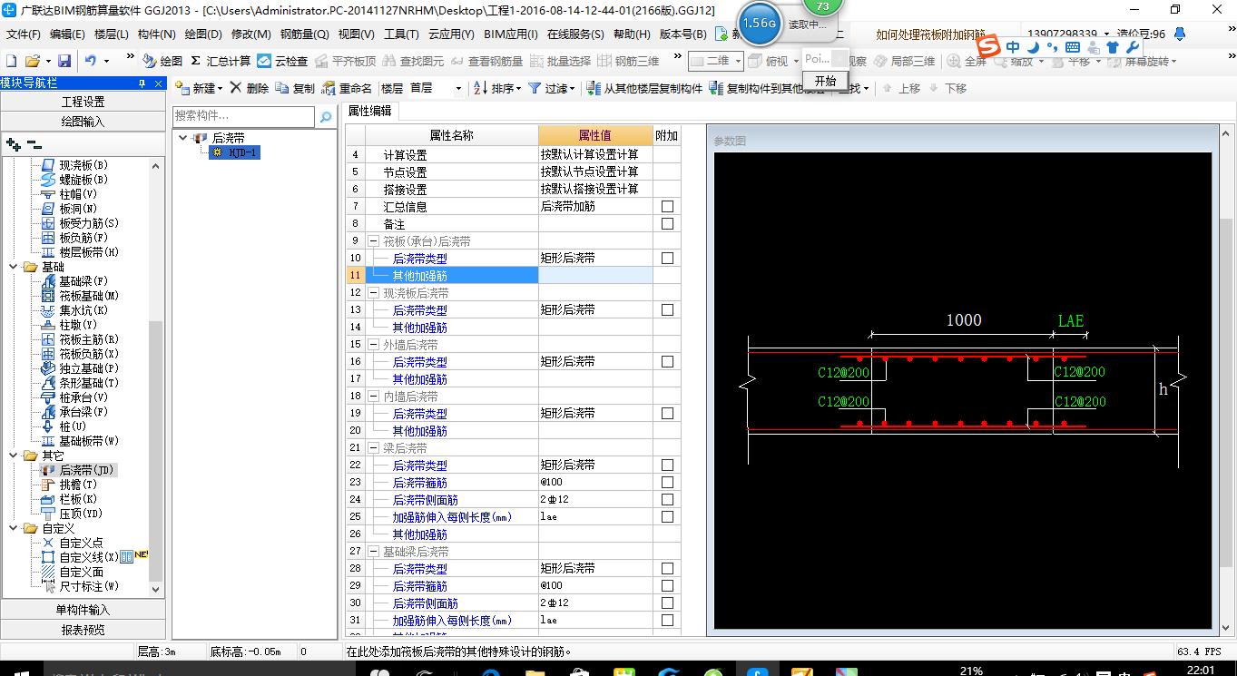Collapse the 梁后浇带 property group
This screenshot has width=1237, height=676.
[373, 448]
